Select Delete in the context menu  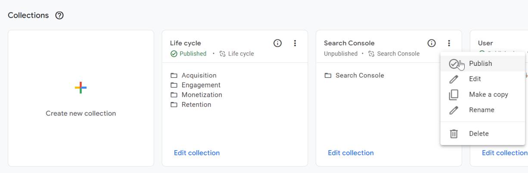tap(483, 134)
